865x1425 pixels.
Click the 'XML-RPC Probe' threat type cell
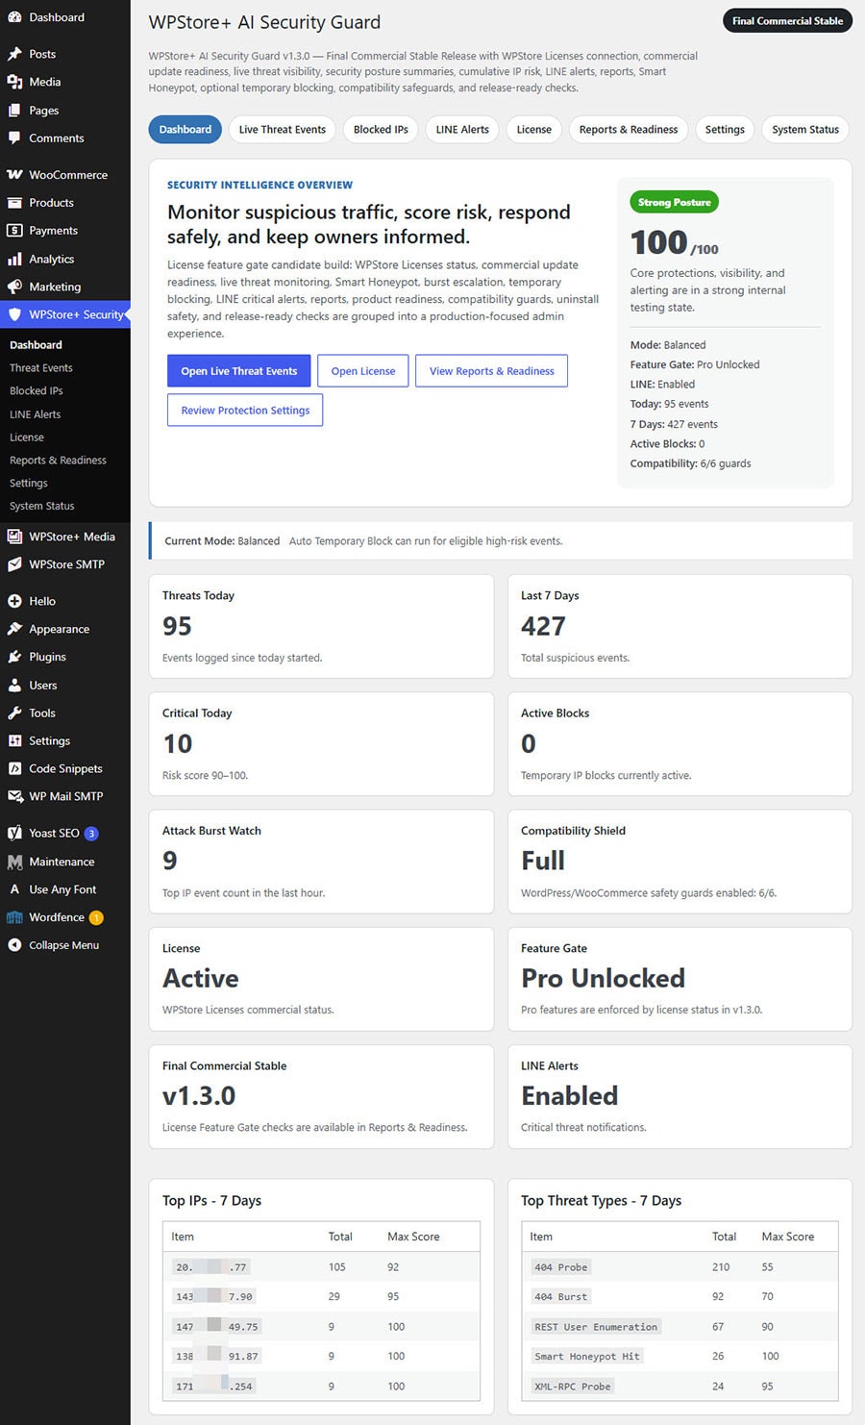click(x=573, y=1387)
